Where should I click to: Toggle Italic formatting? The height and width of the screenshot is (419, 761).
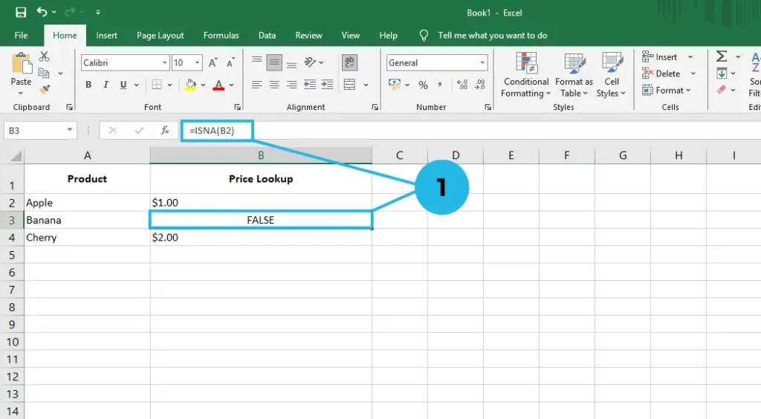pos(106,85)
